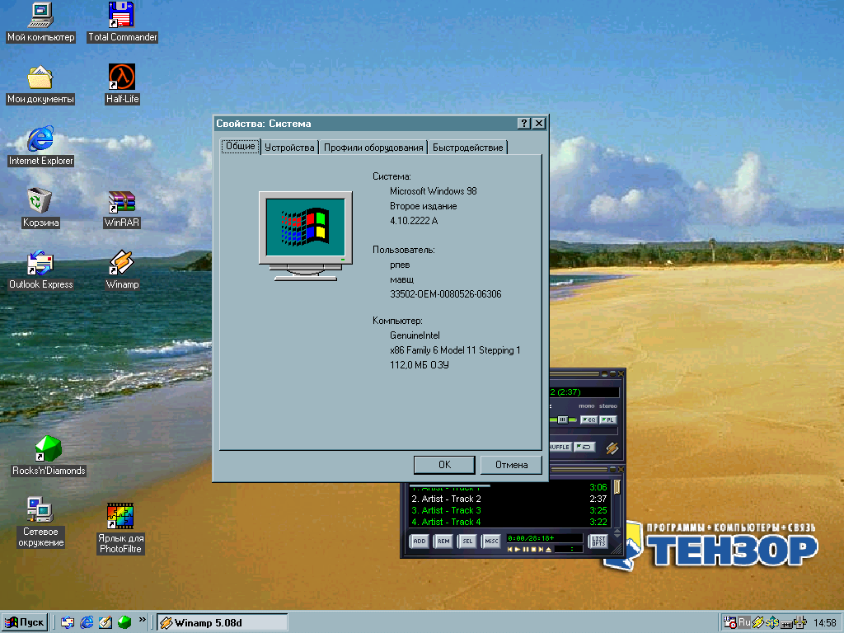Click playlist mini play button
This screenshot has height=633, width=844.
[x=518, y=550]
